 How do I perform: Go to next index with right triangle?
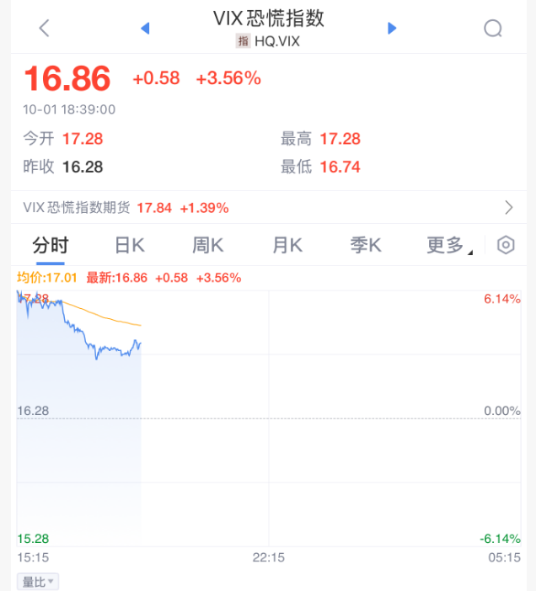392,29
